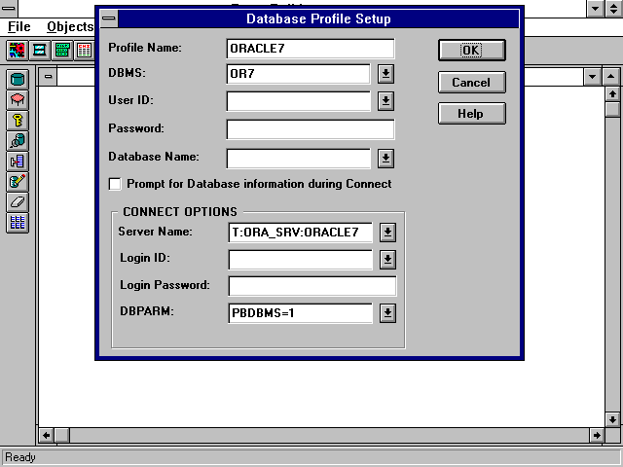Open the User ID dropdown list
This screenshot has width=623, height=467.
coord(385,101)
